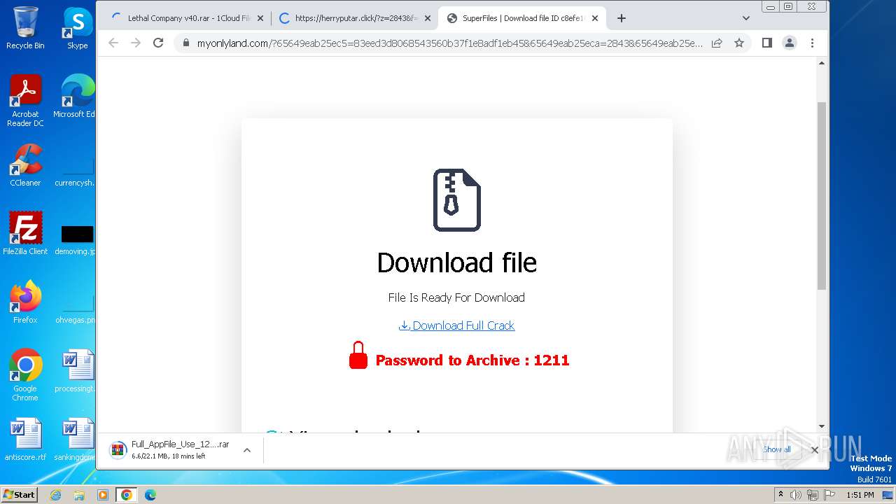Click the network tray icon

coord(813,495)
